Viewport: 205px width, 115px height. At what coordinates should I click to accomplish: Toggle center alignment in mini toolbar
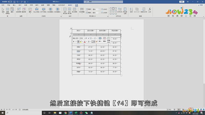78,42
